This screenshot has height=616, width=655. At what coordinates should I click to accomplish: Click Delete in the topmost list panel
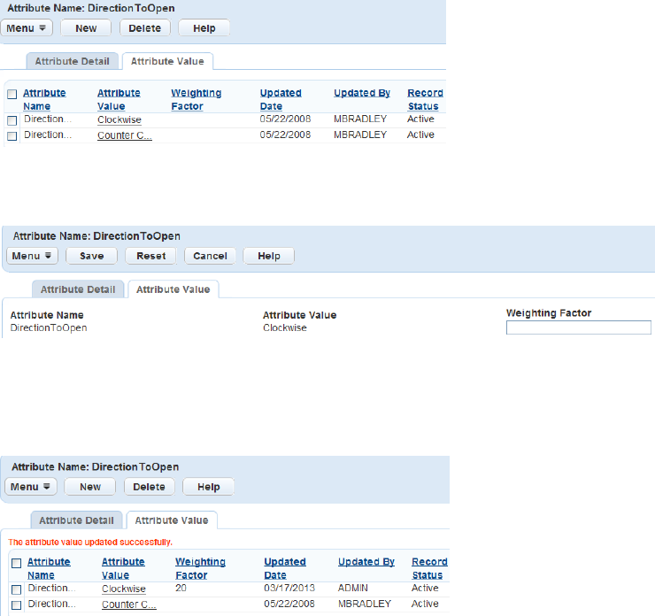[144, 28]
